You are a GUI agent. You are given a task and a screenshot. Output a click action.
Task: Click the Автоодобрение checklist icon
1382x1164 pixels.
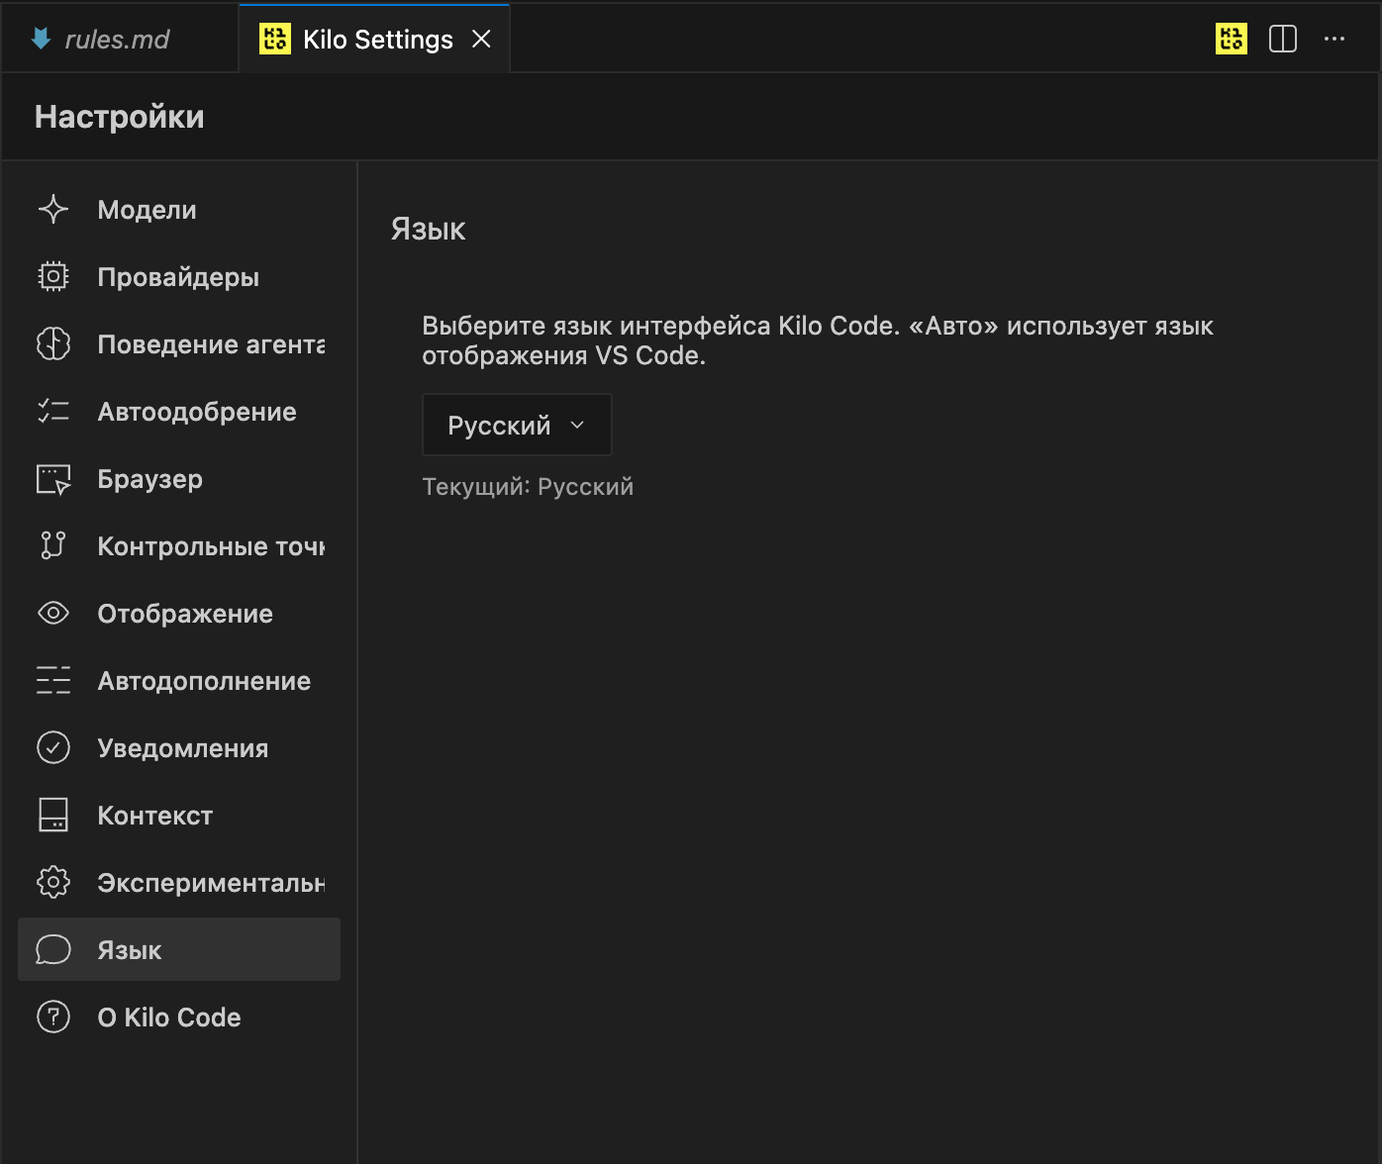tap(53, 411)
